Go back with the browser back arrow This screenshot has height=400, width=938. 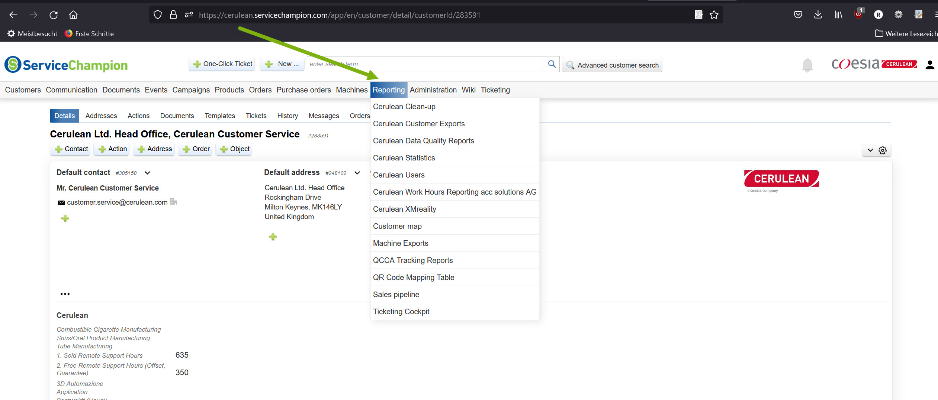(13, 15)
